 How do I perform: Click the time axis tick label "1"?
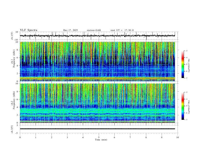click(36, 137)
